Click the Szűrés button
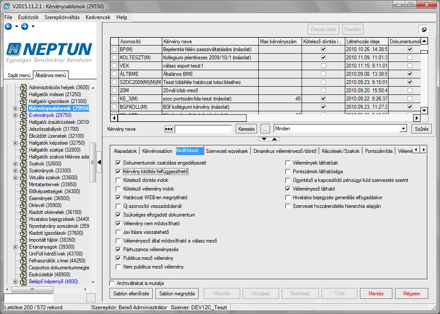This screenshot has height=314, width=440. pyautogui.click(x=421, y=129)
